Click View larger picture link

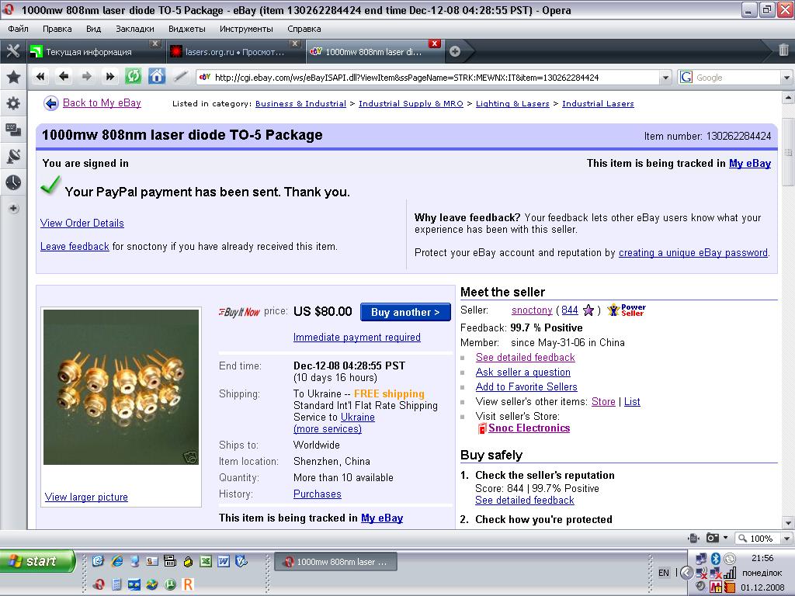tap(86, 497)
